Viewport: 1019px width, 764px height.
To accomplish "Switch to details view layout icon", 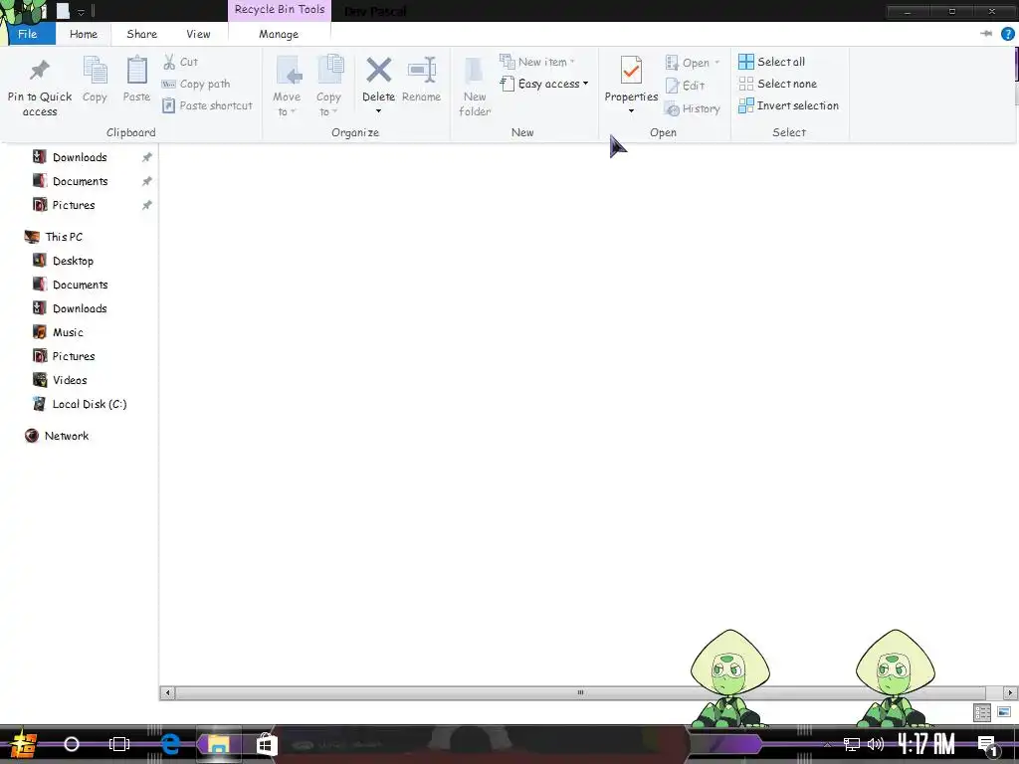I will 982,712.
